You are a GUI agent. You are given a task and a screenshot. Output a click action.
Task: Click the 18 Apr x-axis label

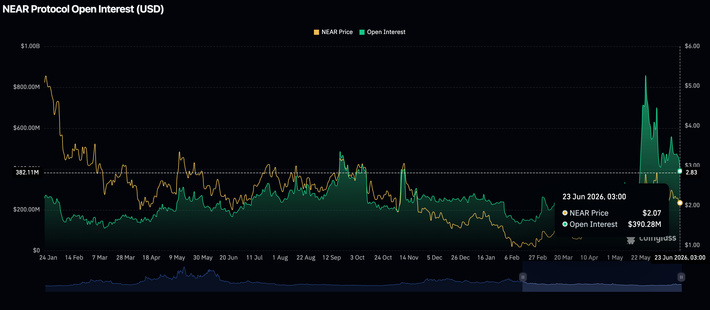point(151,258)
